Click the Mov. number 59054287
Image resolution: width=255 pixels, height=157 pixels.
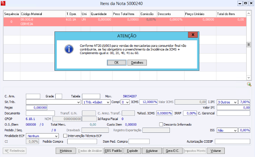click(130, 96)
